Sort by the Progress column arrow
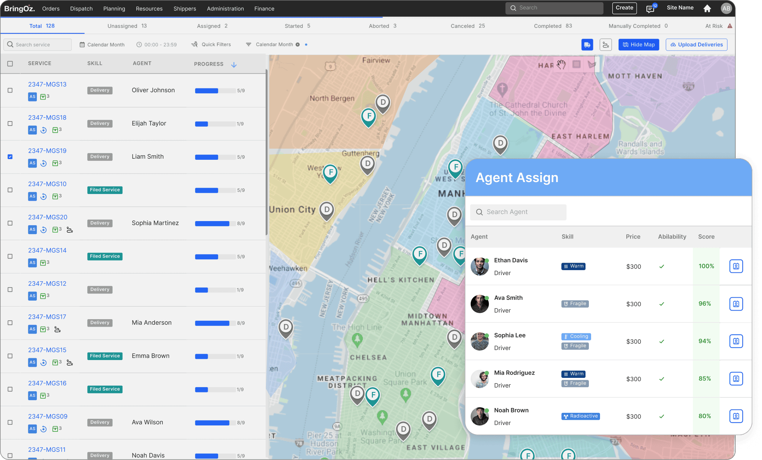 (x=234, y=65)
